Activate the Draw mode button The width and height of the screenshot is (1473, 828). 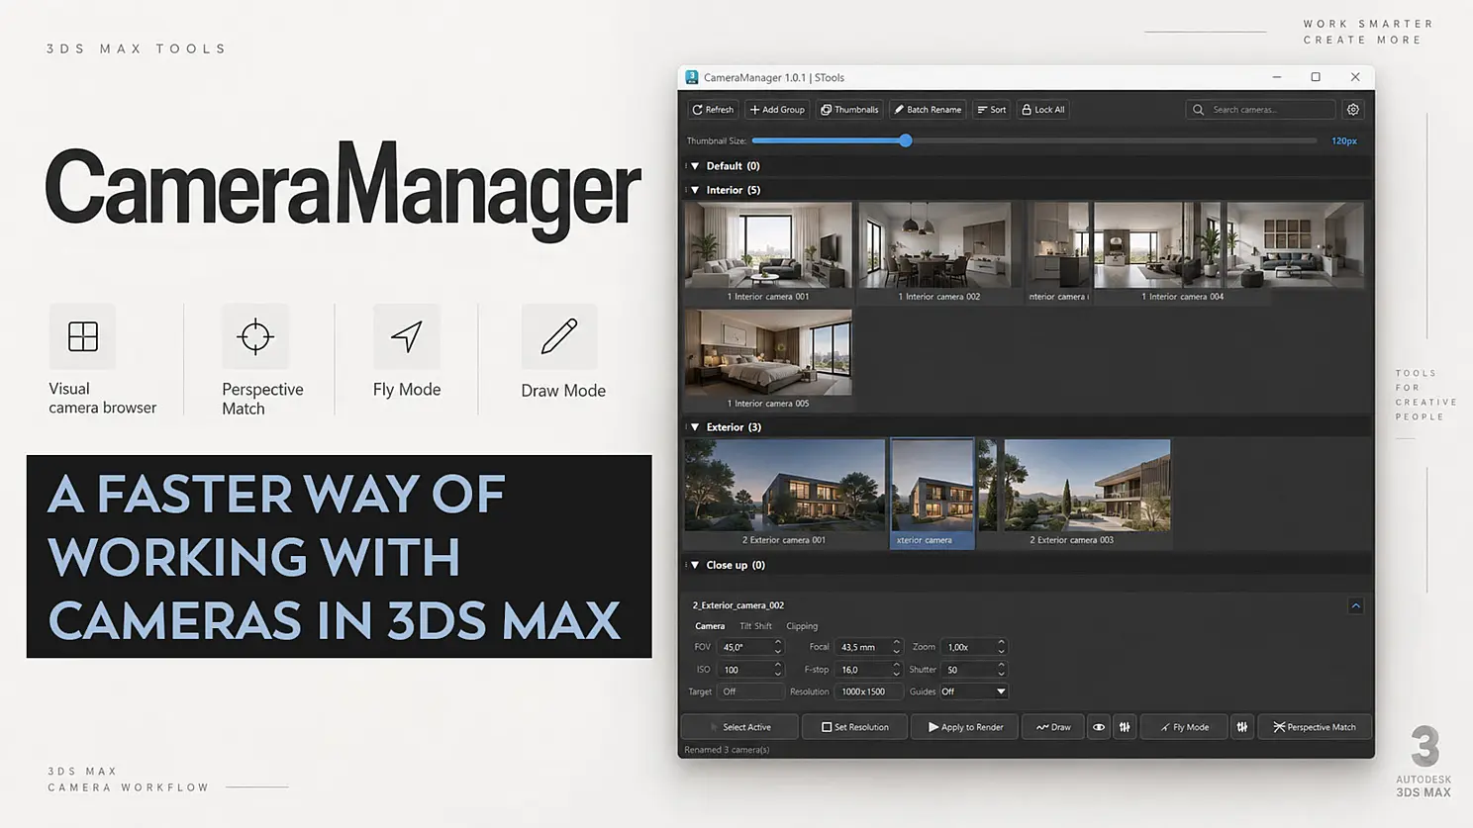[1053, 727]
